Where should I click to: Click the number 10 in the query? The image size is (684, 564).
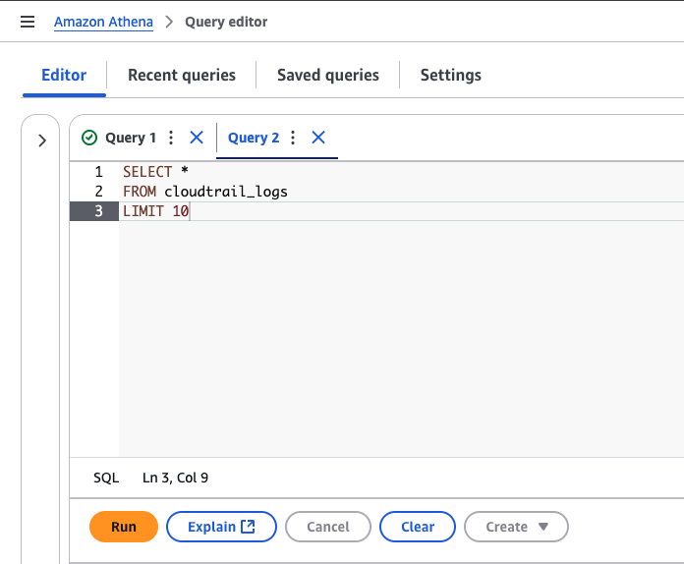(181, 211)
